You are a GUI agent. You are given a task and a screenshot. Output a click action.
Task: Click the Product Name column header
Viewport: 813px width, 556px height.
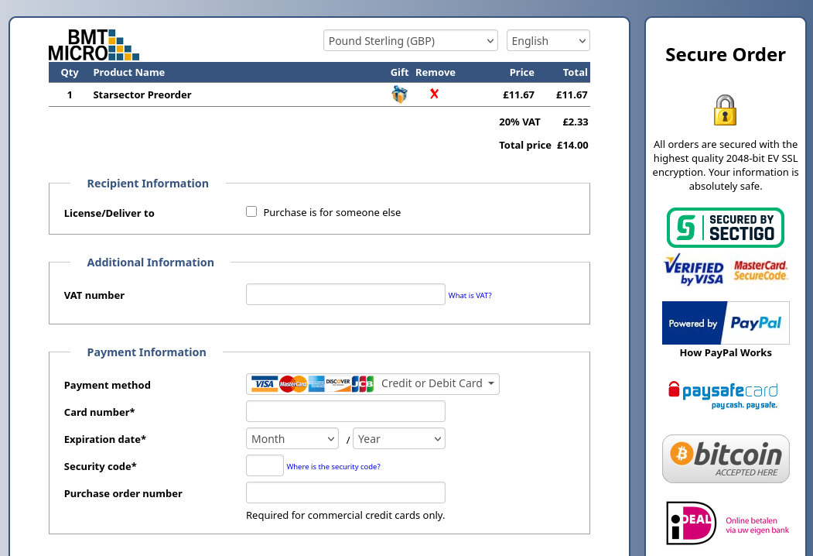pos(129,73)
